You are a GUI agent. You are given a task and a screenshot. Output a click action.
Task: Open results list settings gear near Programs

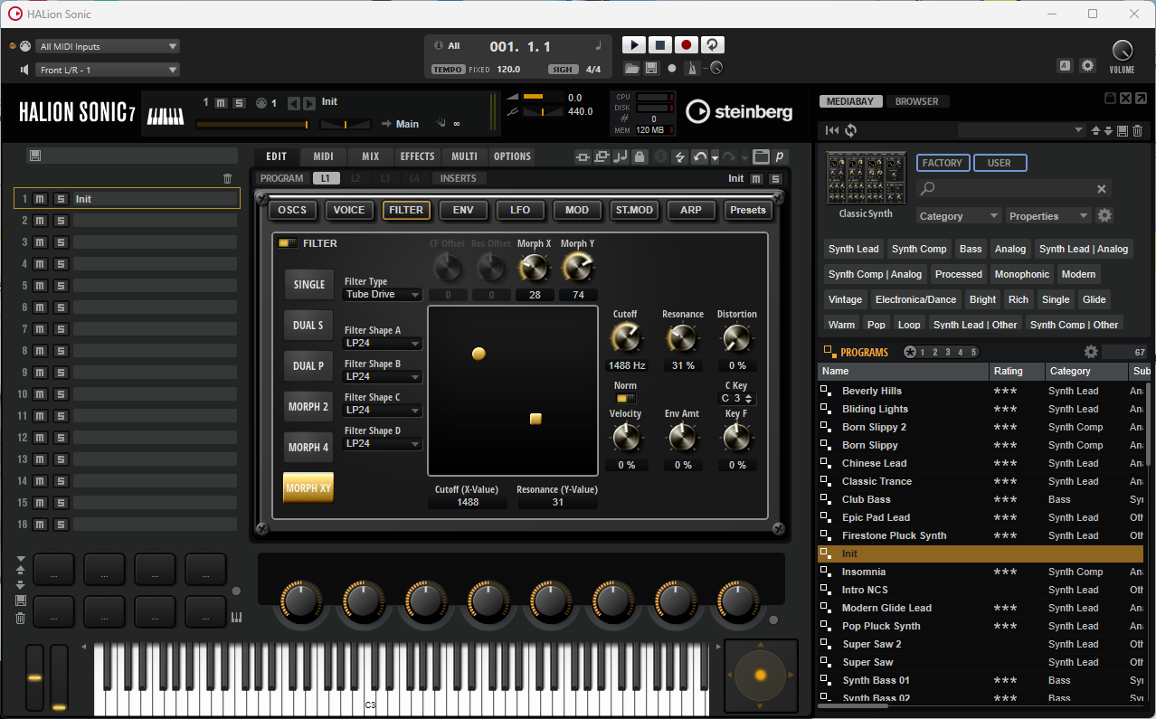coord(1091,352)
